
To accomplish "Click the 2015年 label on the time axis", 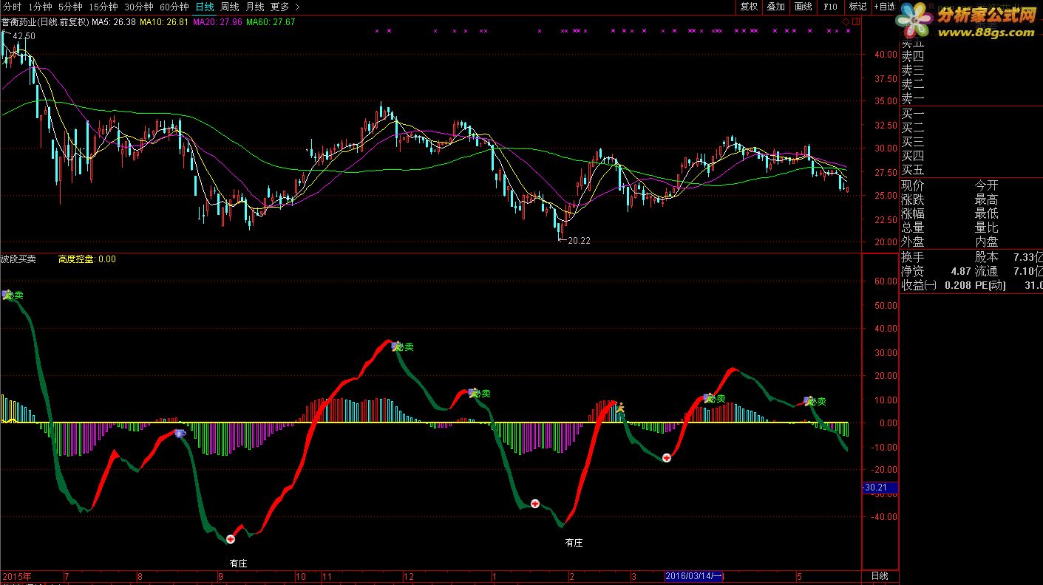I will 17,576.
